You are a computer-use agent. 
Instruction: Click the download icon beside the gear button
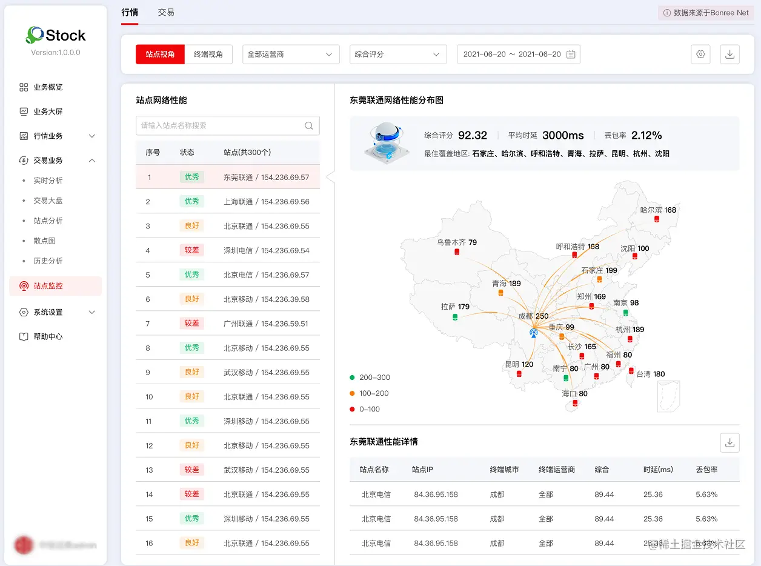[x=729, y=54]
